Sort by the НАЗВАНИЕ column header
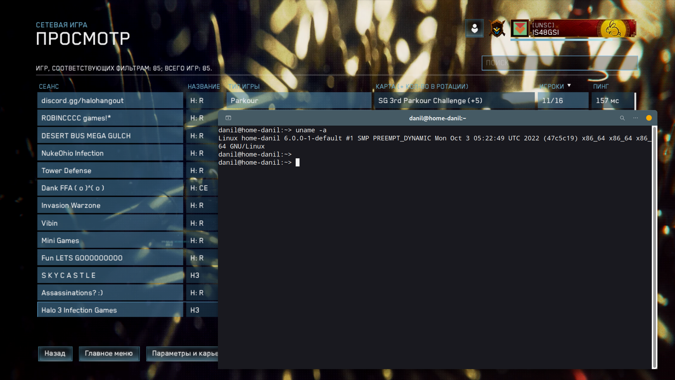 click(204, 87)
